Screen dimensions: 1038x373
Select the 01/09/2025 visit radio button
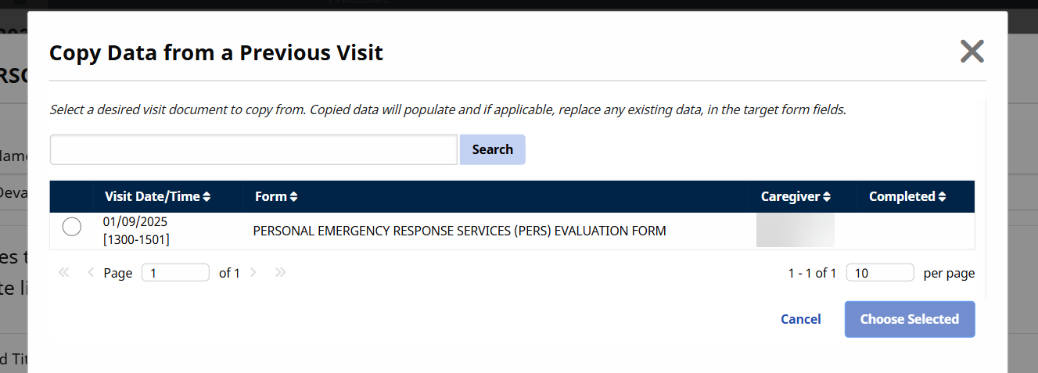tap(71, 228)
